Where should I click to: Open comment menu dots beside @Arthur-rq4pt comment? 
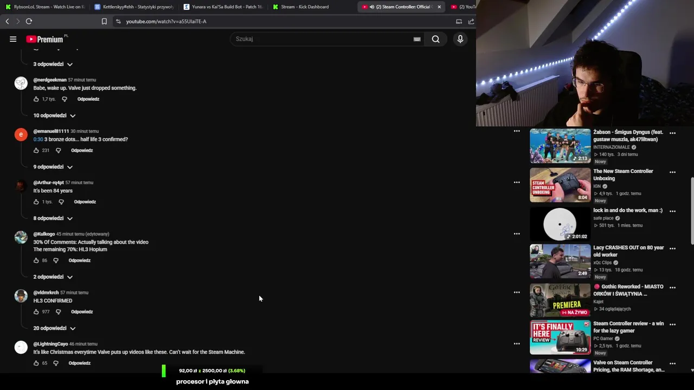click(517, 183)
